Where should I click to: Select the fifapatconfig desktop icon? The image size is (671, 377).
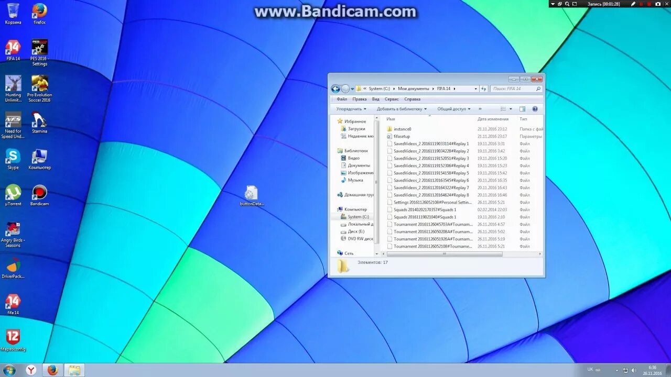point(13,340)
